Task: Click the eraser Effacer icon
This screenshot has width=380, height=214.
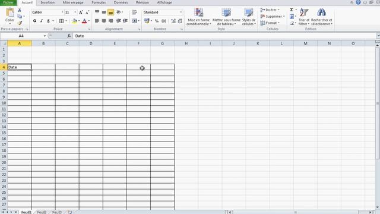Action: point(292,23)
